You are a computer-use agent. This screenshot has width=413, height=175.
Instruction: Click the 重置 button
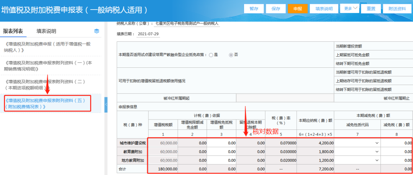tap(371, 8)
